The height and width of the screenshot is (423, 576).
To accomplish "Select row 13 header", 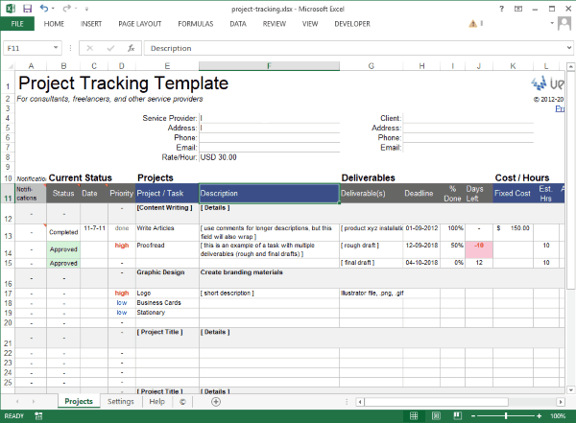I will coord(8,233).
